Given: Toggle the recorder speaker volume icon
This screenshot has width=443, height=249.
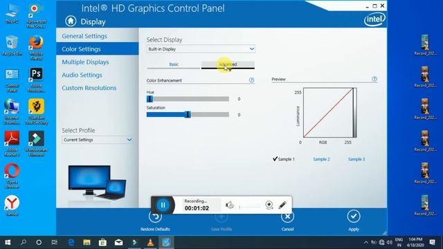Looking at the screenshot, I should point(229,205).
